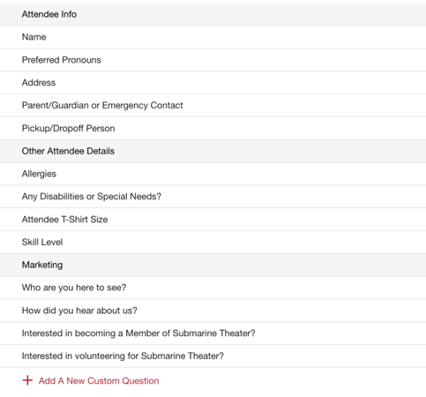Open the Attendee T-Shirt Size question
This screenshot has height=397, width=426.
click(213, 220)
